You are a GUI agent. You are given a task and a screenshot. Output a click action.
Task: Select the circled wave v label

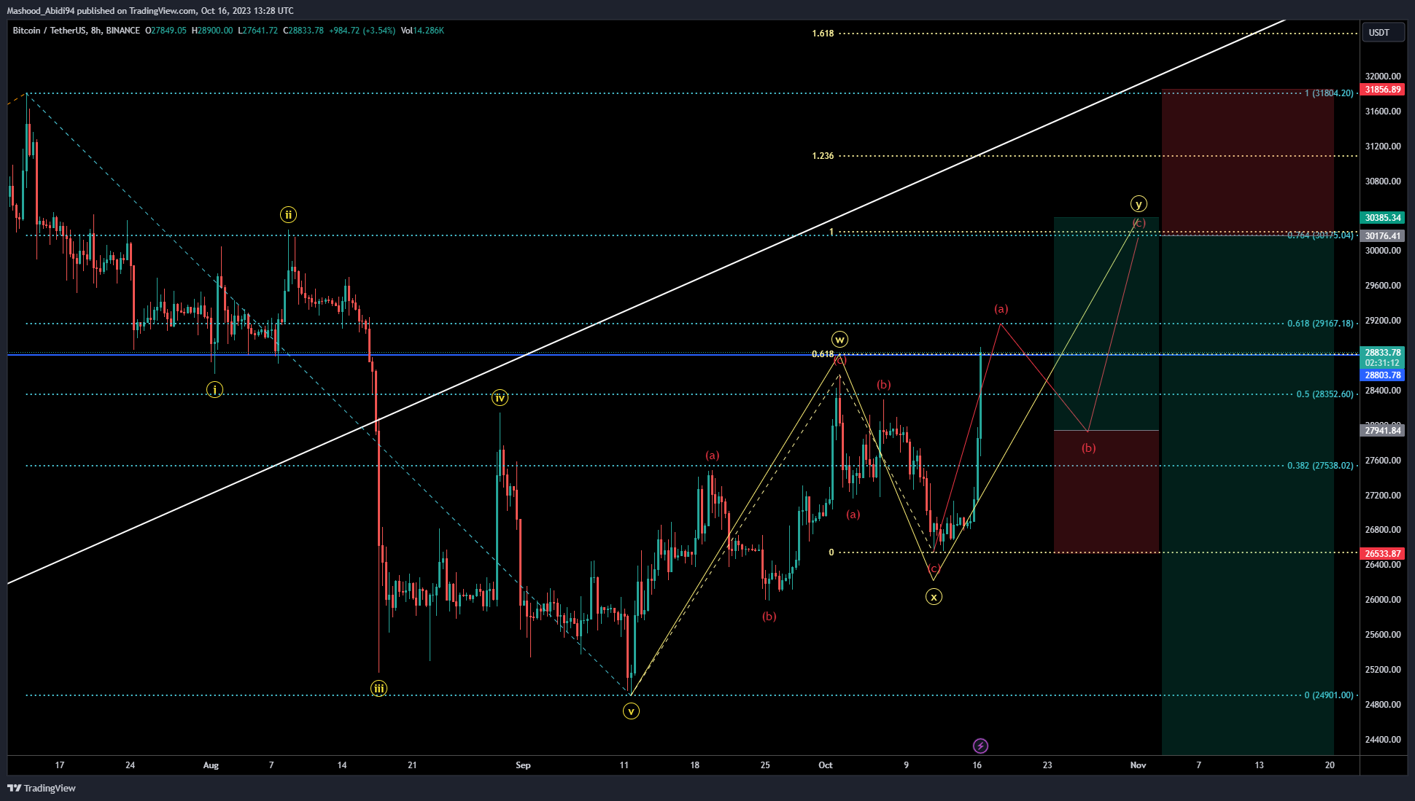coord(631,711)
